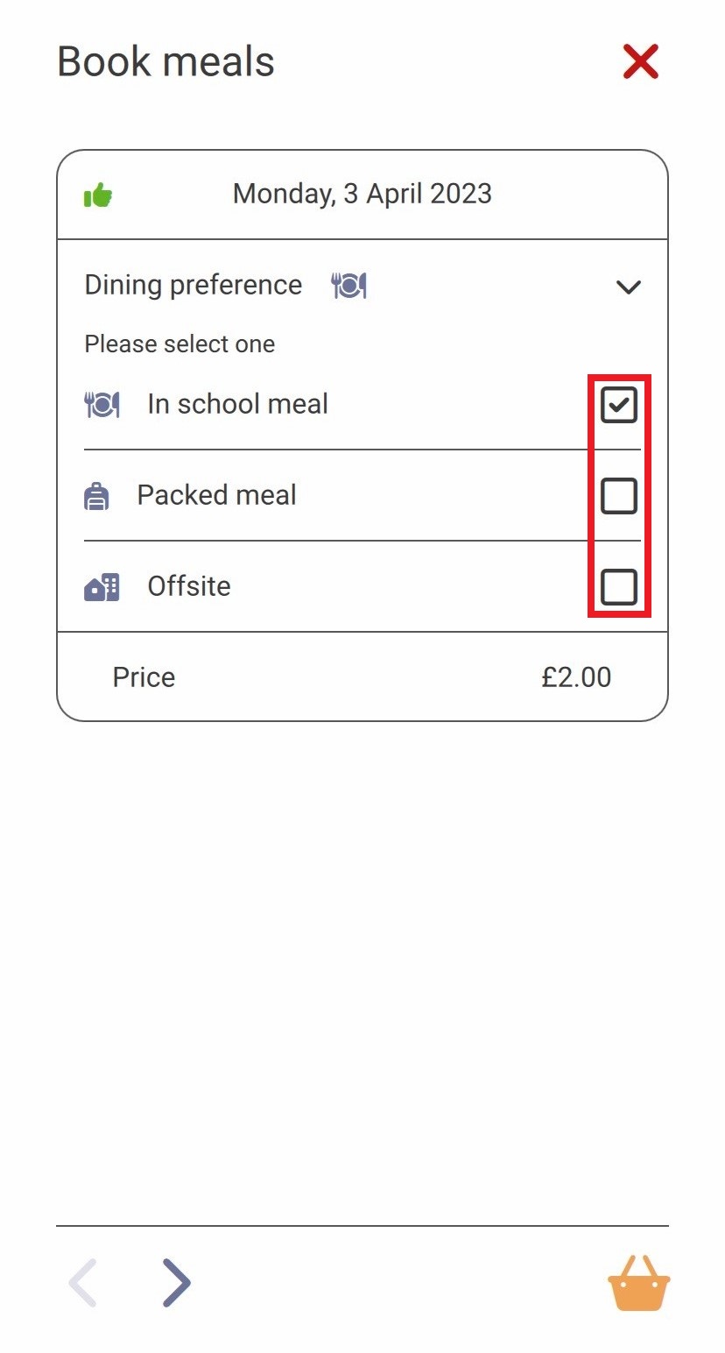The width and height of the screenshot is (725, 1353).
Task: Select the Offsite option label
Action: (x=189, y=586)
